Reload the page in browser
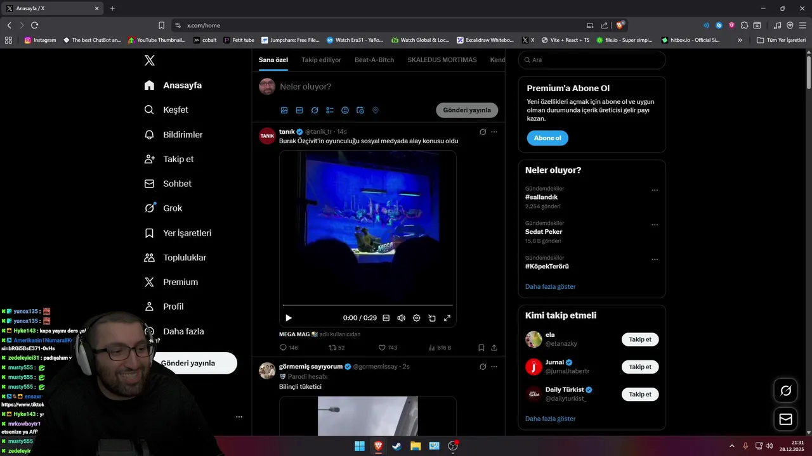Viewport: 812px width, 456px height. [34, 25]
